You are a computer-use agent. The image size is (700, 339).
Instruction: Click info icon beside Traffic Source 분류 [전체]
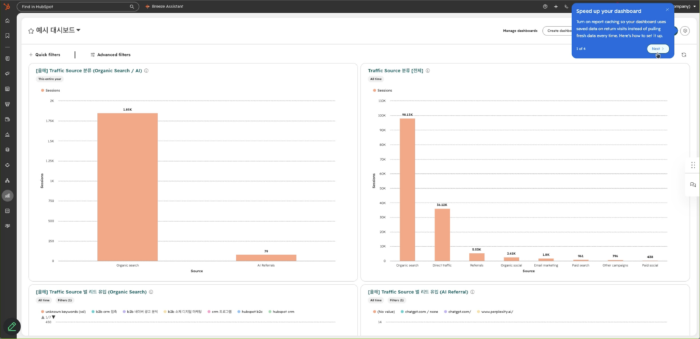[428, 70]
